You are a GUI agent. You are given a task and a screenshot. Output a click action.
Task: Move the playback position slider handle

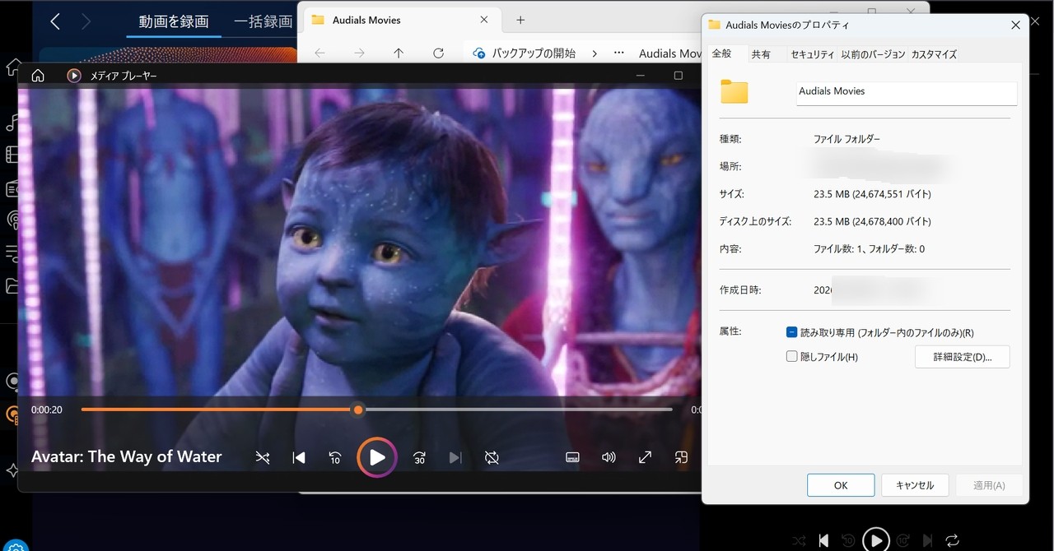(x=357, y=409)
